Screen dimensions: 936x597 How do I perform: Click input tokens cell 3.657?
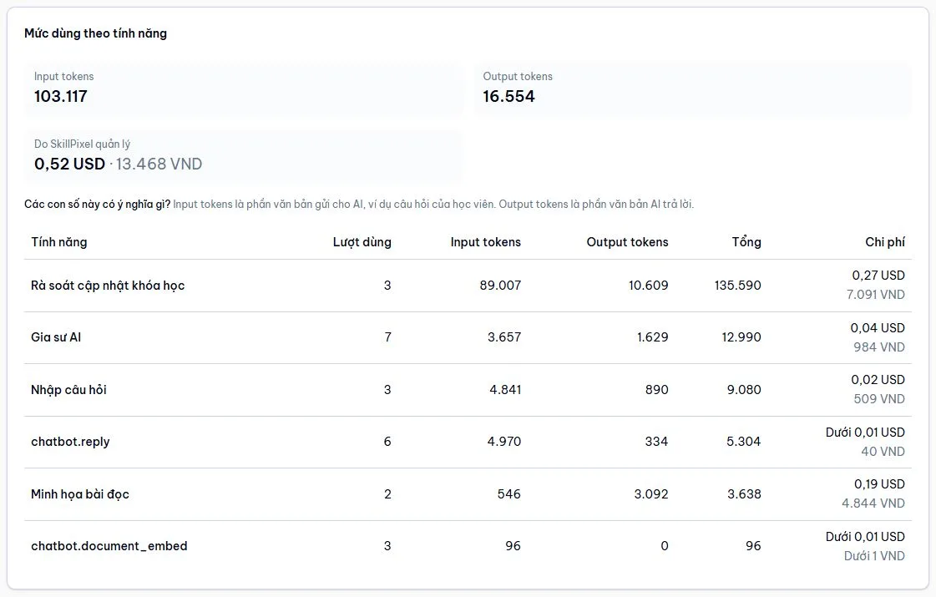(504, 337)
